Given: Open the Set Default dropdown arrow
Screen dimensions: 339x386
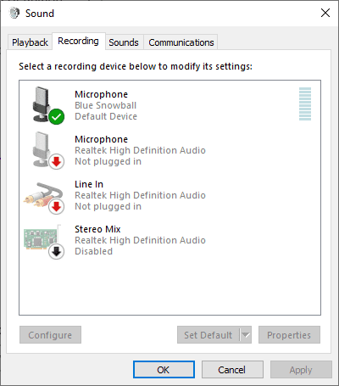Looking at the screenshot, I should pos(246,335).
